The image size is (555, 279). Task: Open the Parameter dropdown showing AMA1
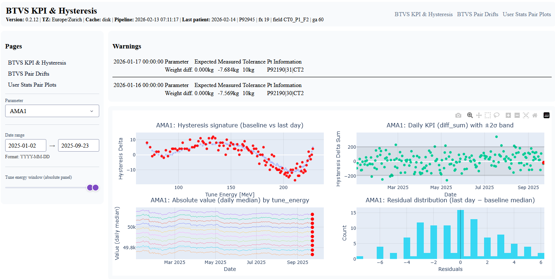tap(52, 111)
